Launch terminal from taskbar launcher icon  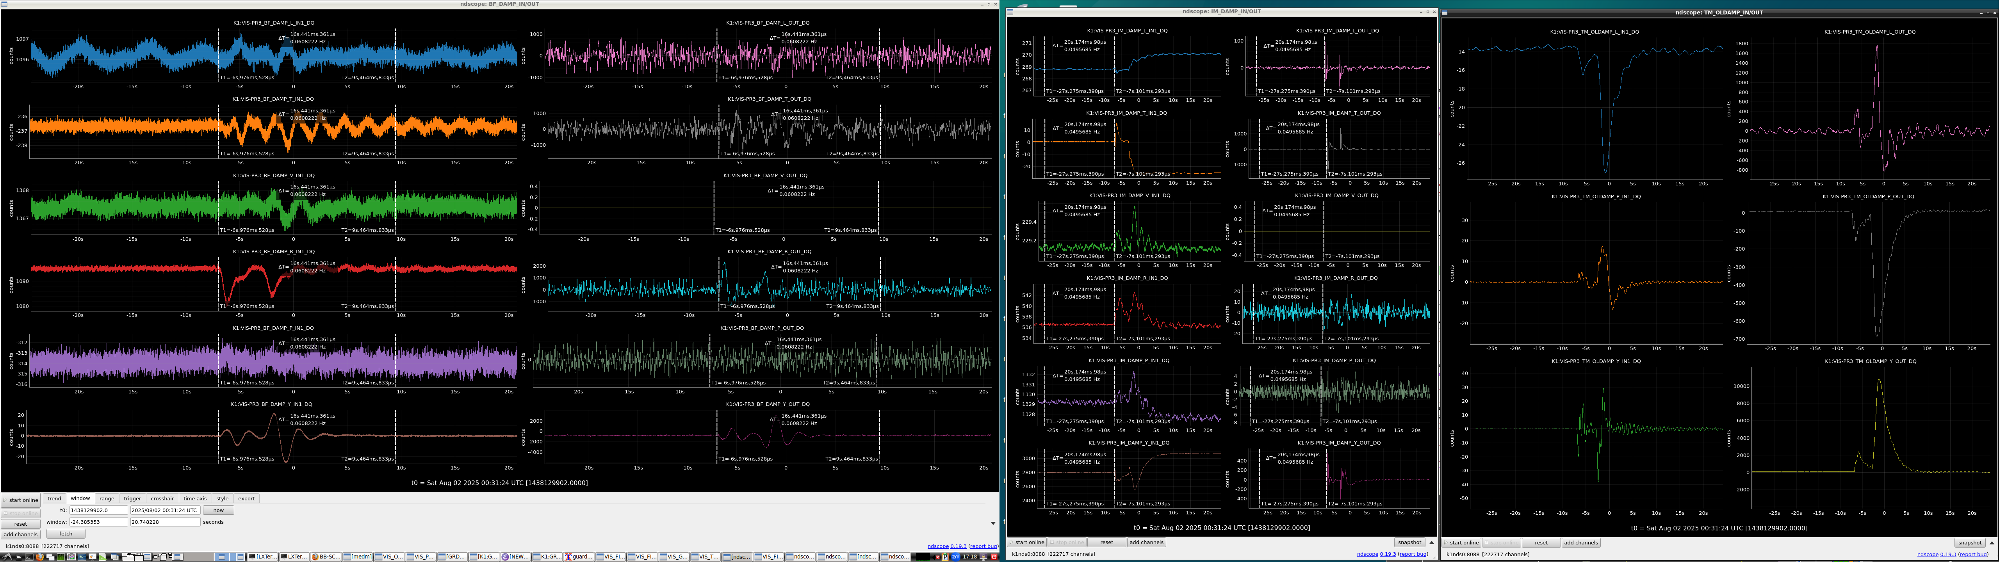point(29,557)
